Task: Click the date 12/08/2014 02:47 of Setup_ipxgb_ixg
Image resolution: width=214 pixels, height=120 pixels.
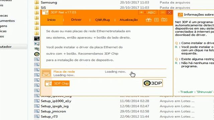Action: pos(134,106)
